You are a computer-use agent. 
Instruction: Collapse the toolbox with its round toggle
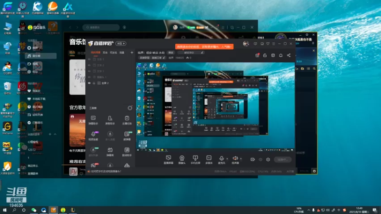(130, 108)
